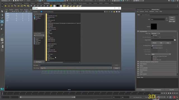Click go to start of playback range
179x100 pixels.
tap(162, 93)
